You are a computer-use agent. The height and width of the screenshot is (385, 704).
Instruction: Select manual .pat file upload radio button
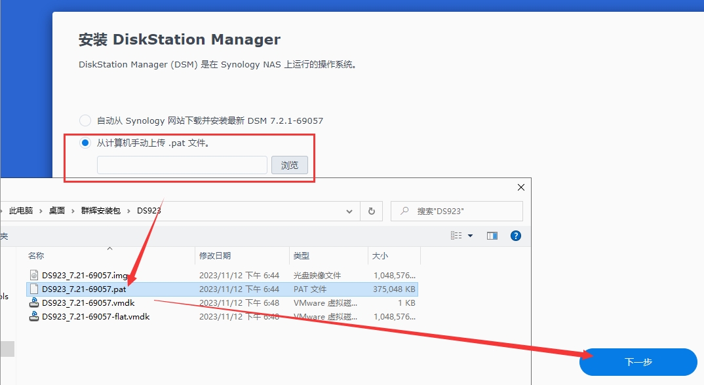click(85, 143)
